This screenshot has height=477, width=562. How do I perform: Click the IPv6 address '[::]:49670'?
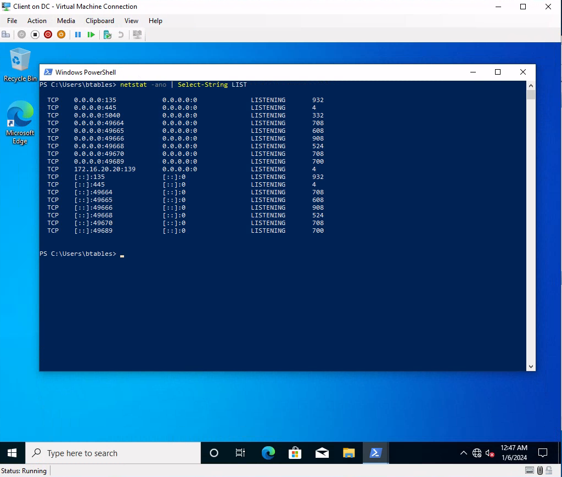[x=93, y=223]
